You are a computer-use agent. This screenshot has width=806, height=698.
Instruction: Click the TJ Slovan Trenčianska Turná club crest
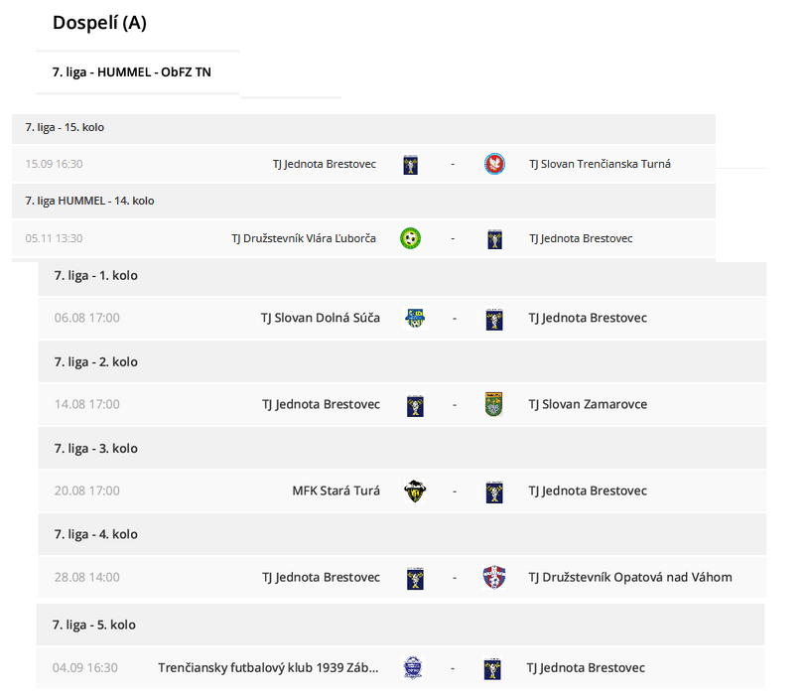pyautogui.click(x=494, y=164)
